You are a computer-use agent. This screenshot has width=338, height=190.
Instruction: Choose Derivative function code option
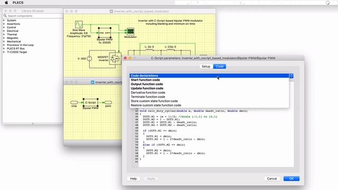(209, 93)
